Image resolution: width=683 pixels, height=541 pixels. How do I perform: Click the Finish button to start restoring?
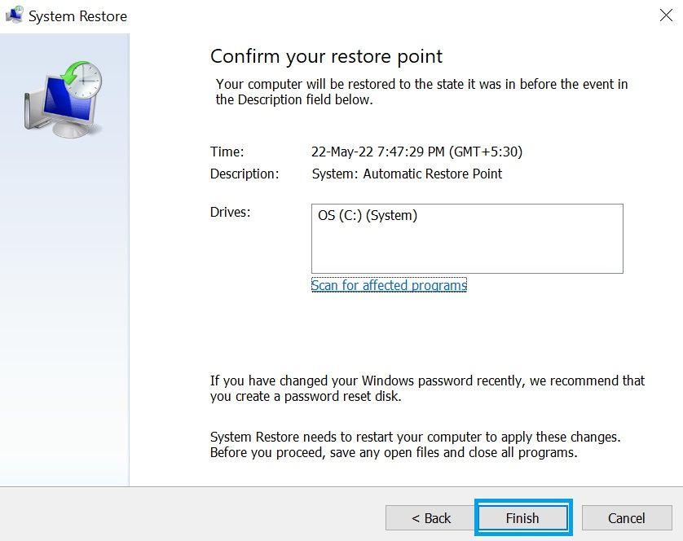pos(522,518)
